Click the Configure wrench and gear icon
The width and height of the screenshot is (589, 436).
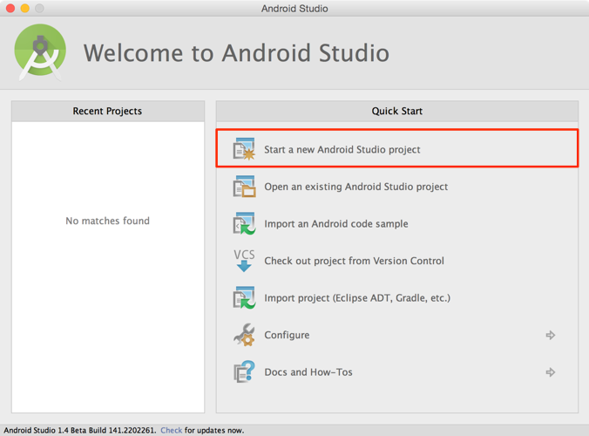tap(244, 335)
